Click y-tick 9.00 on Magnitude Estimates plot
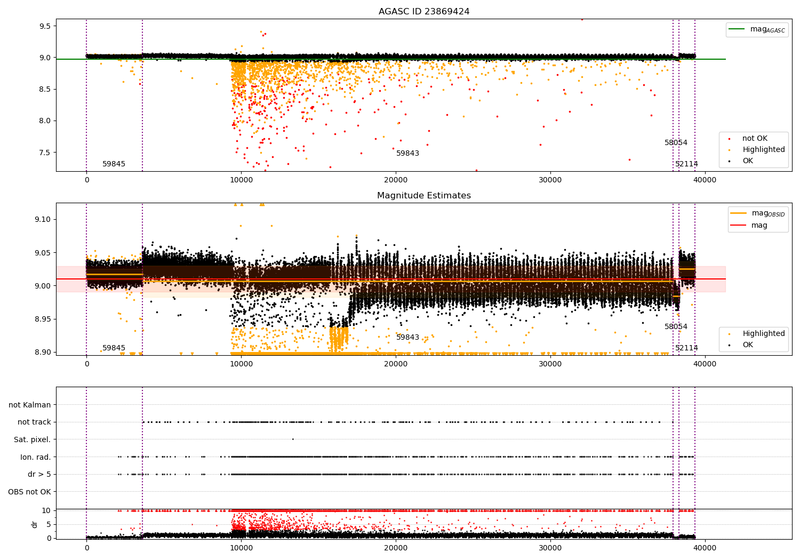 click(x=43, y=286)
